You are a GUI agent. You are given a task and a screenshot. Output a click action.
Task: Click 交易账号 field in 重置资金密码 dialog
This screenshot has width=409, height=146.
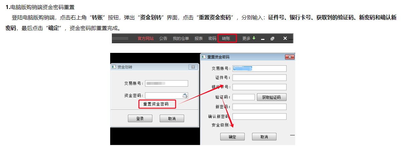[x=259, y=69]
